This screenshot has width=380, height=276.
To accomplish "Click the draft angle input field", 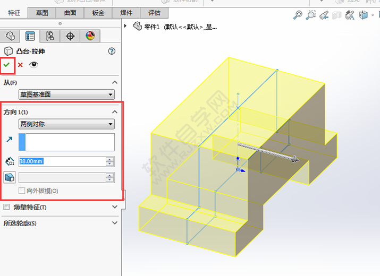I will coord(62,178).
